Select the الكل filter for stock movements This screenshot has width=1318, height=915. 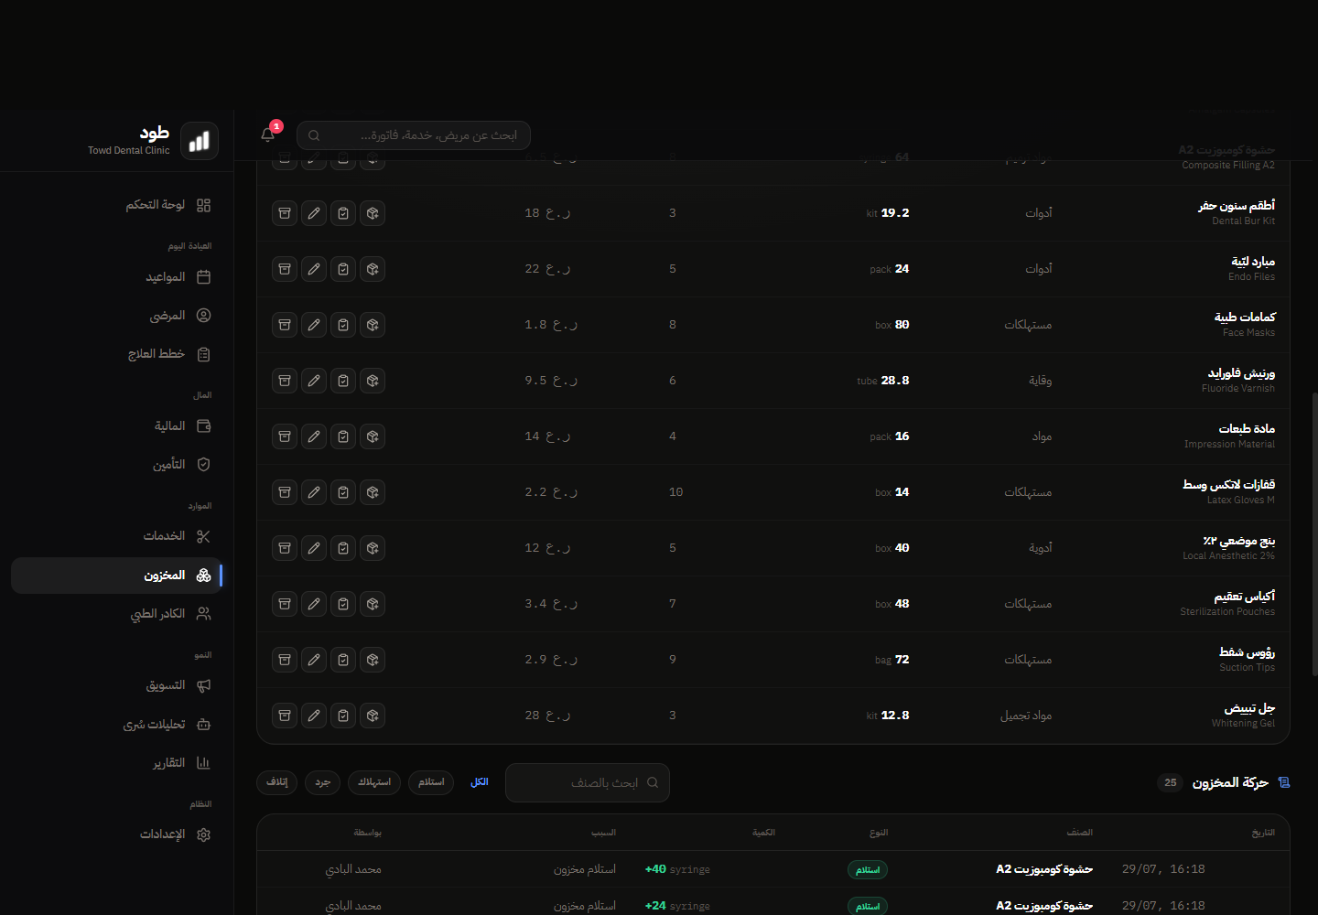coord(480,782)
